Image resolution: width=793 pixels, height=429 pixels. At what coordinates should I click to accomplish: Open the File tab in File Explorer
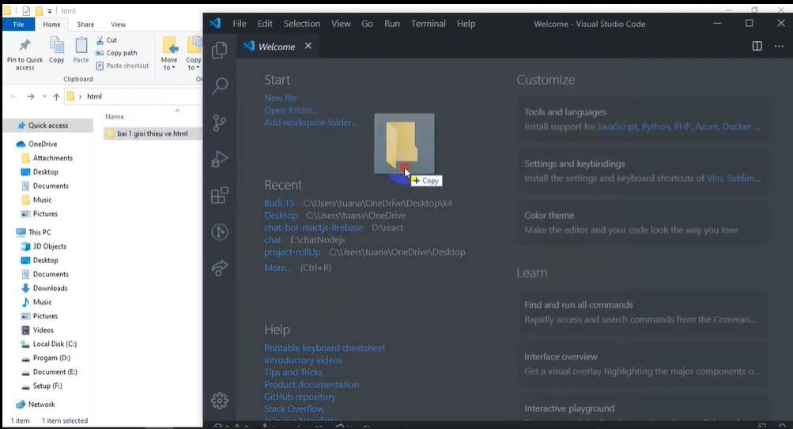click(19, 24)
